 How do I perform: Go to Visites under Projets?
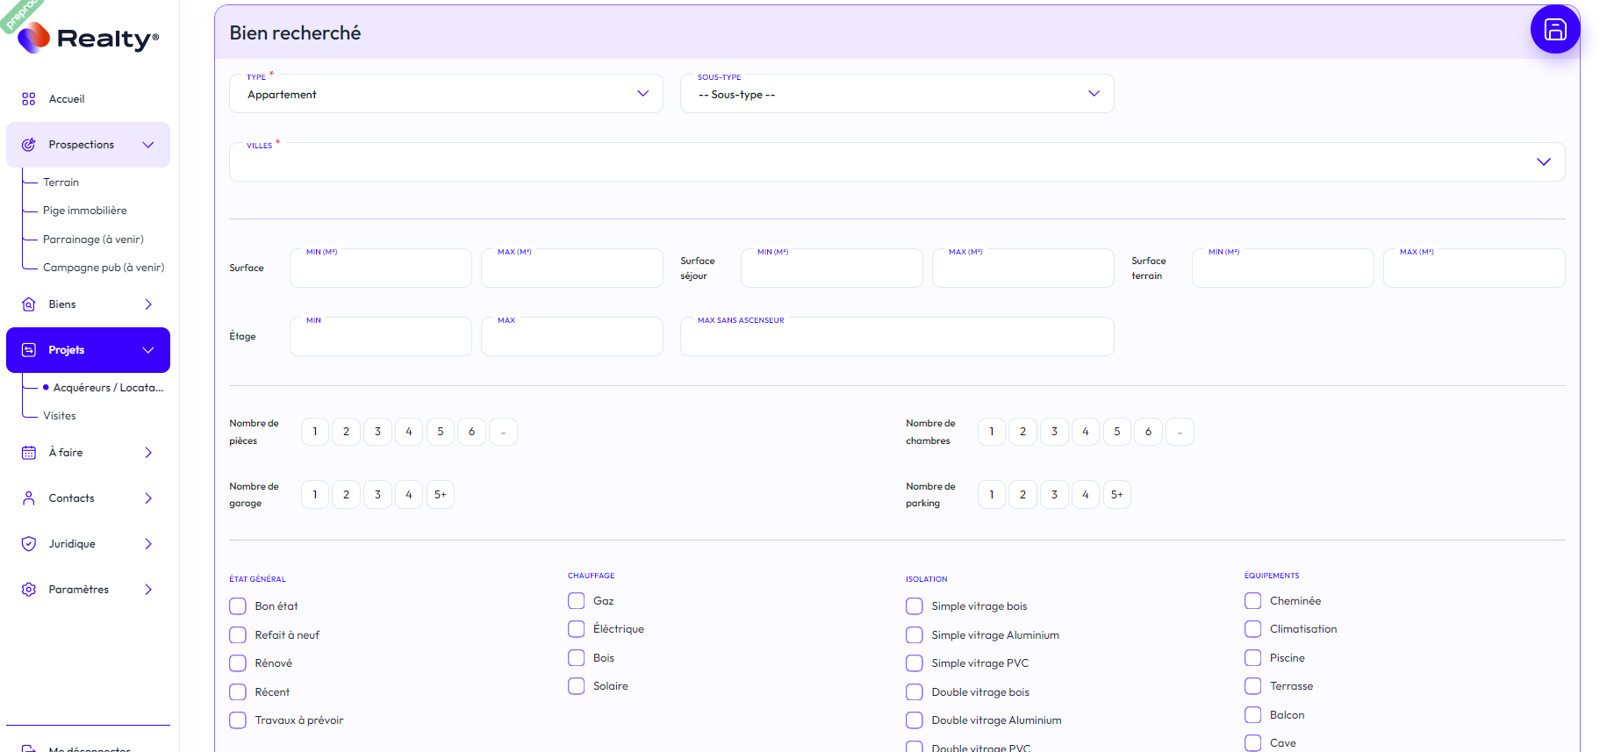pyautogui.click(x=60, y=416)
